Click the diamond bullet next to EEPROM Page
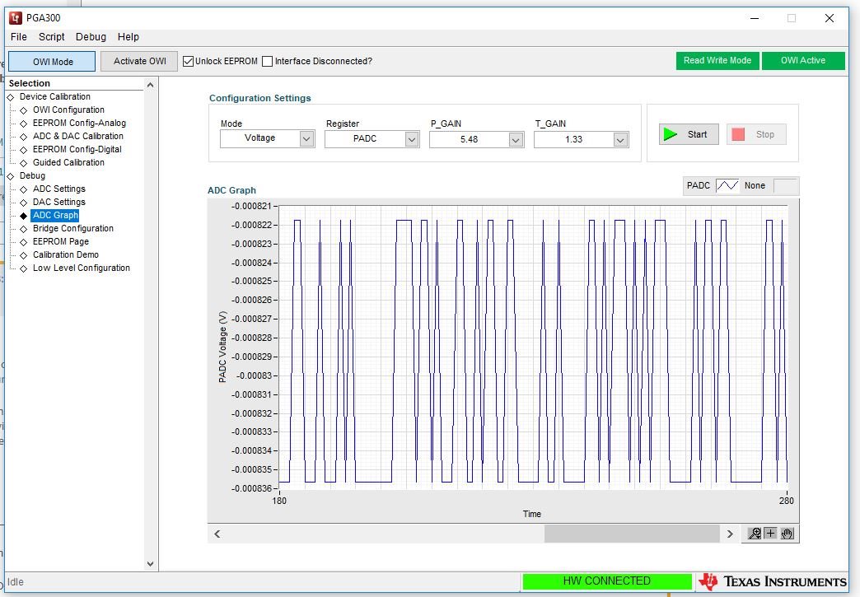The height and width of the screenshot is (597, 860). (x=24, y=242)
